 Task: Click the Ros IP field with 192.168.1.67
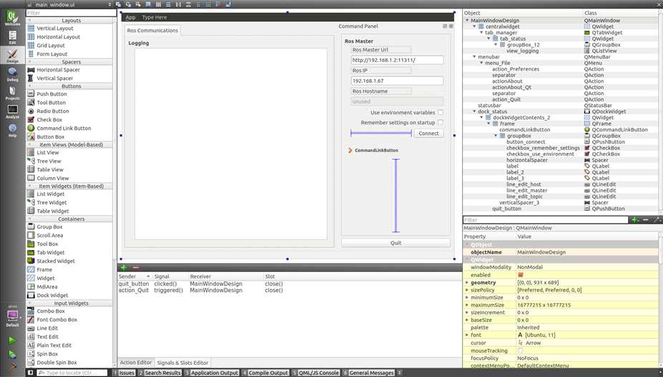coord(397,81)
